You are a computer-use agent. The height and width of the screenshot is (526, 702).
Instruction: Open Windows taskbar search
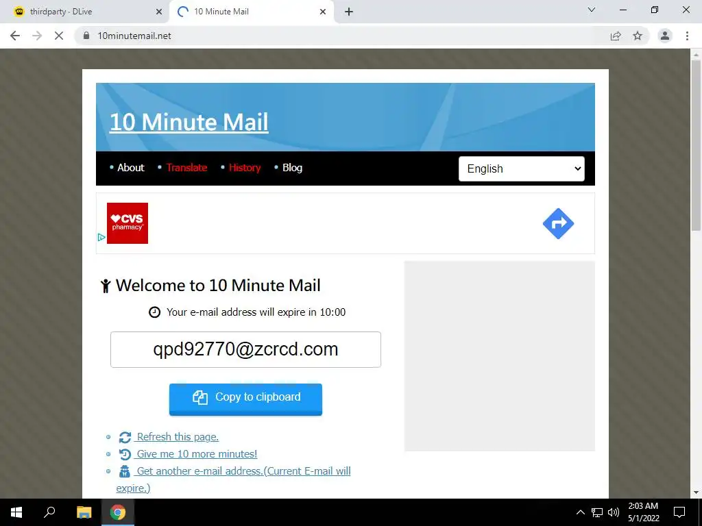[x=49, y=512]
